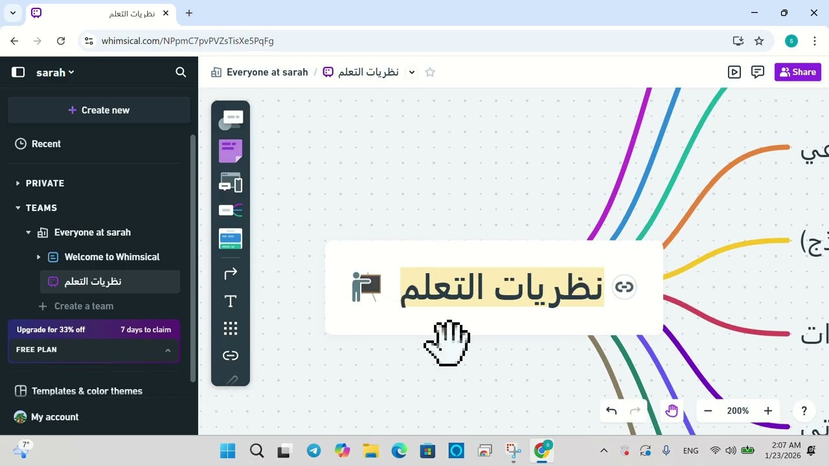View site information icon

[x=89, y=41]
